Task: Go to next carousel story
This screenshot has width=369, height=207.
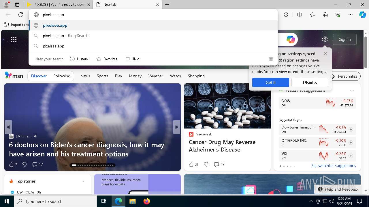Action: click(x=177, y=127)
